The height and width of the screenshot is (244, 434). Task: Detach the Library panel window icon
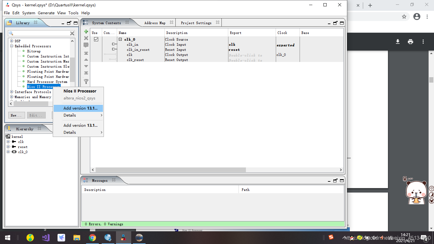pyautogui.click(x=69, y=23)
